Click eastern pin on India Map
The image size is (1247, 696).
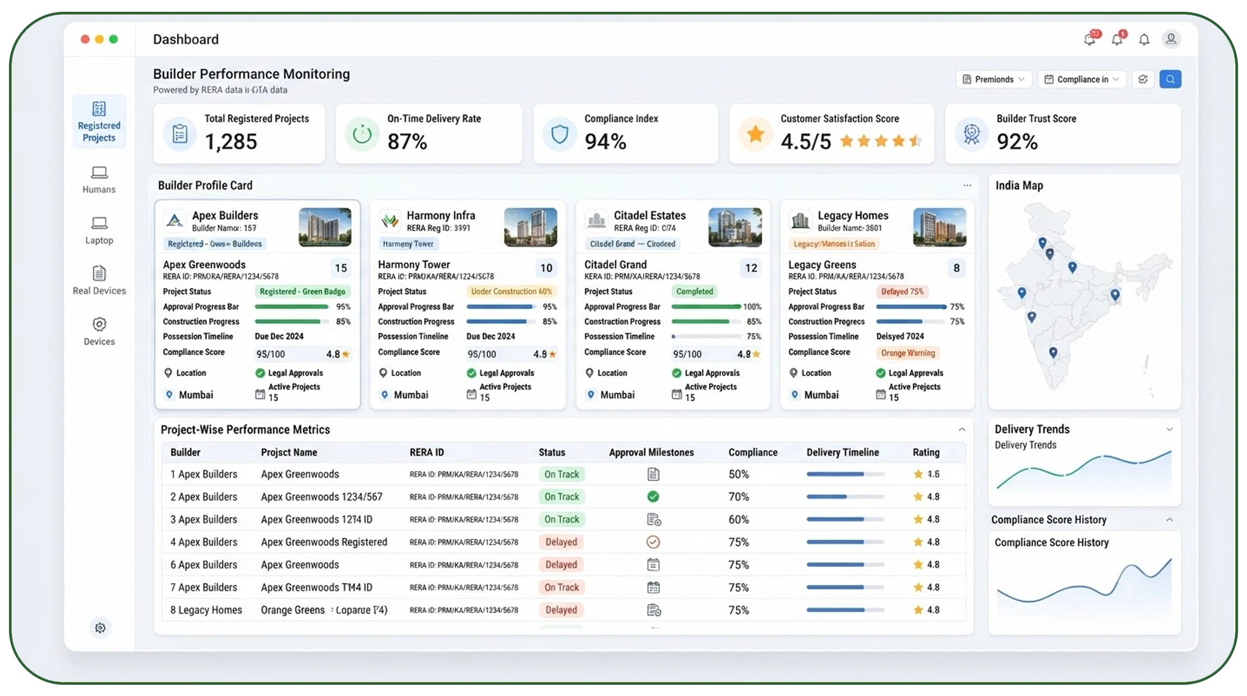coord(1115,294)
